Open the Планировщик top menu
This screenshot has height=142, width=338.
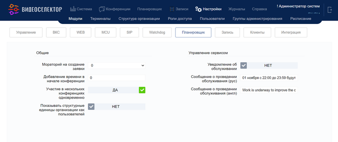coord(149,9)
